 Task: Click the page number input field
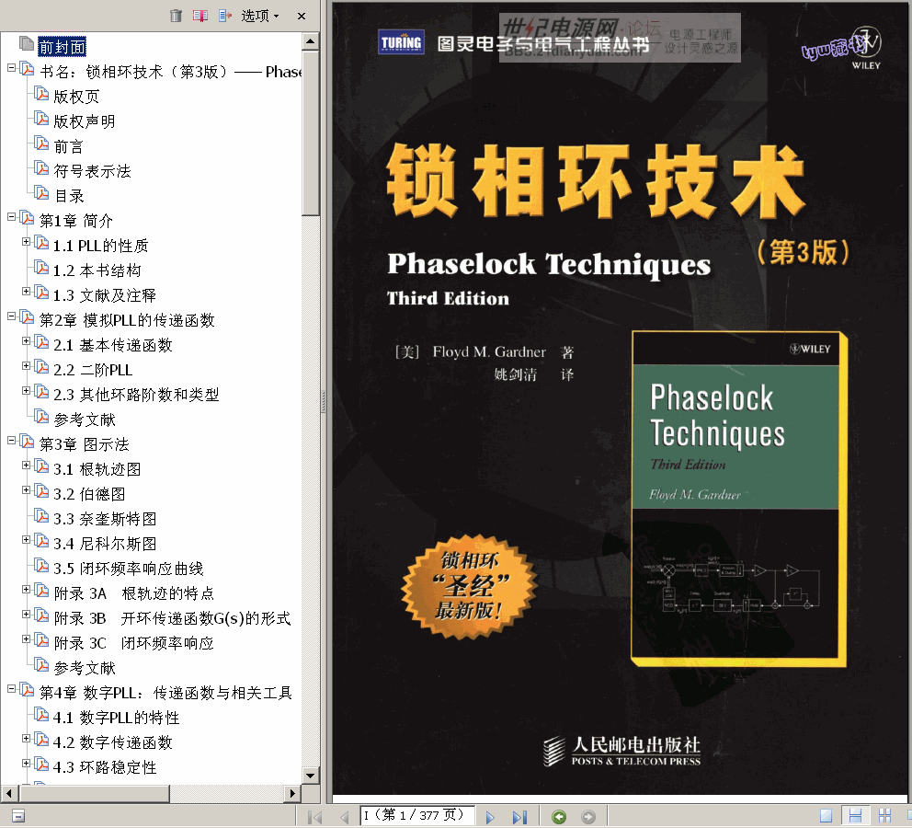point(417,815)
